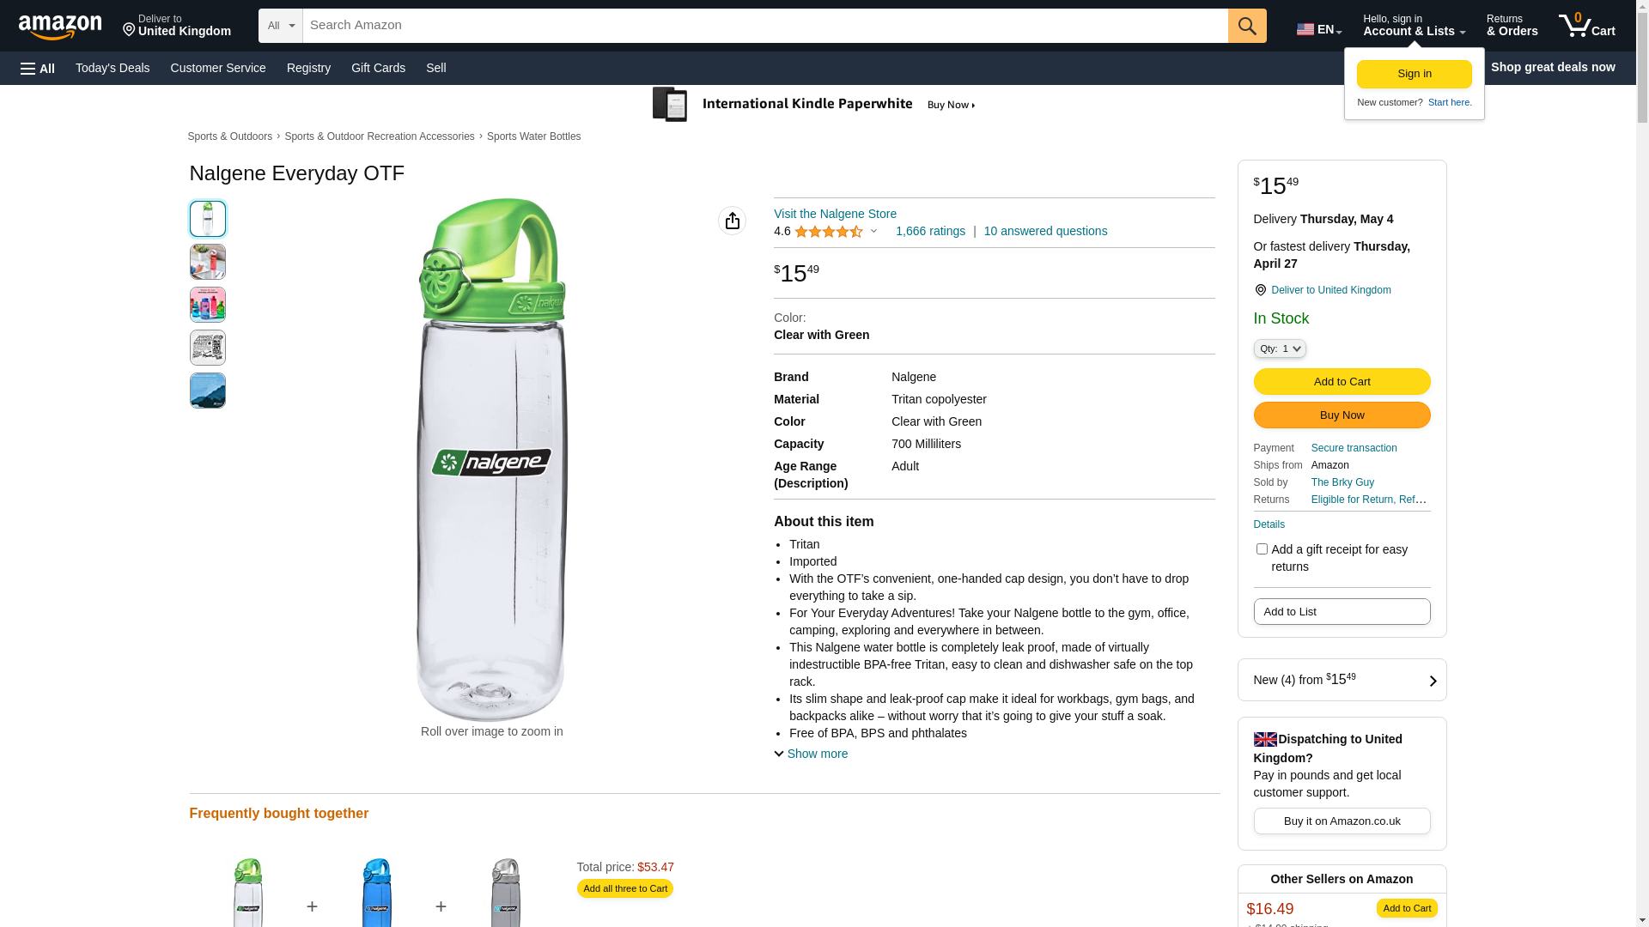Open the Qty quantity dropdown
1649x927 pixels.
(1280, 348)
